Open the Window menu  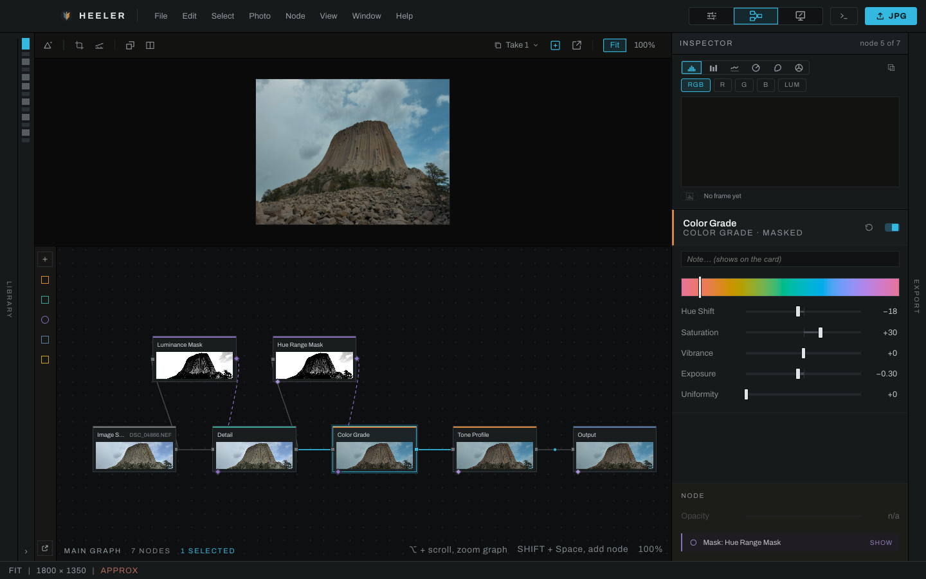[x=367, y=16]
